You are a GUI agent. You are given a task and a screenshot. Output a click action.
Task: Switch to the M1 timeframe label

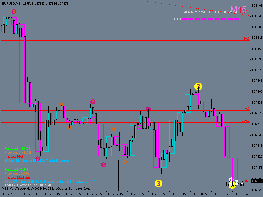pos(185,12)
